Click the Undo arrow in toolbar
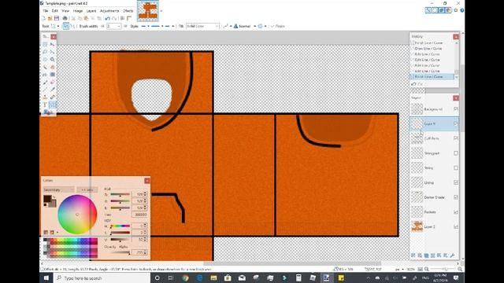This screenshot has width=504, height=283. point(107,18)
